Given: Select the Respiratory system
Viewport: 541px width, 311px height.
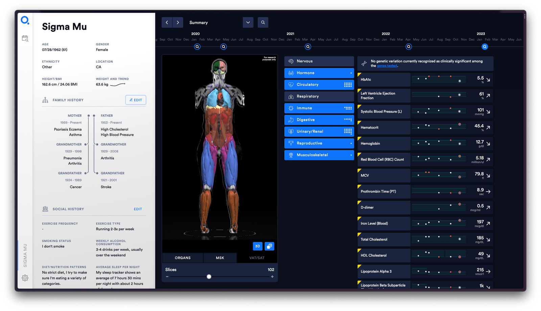Looking at the screenshot, I should pos(318,96).
